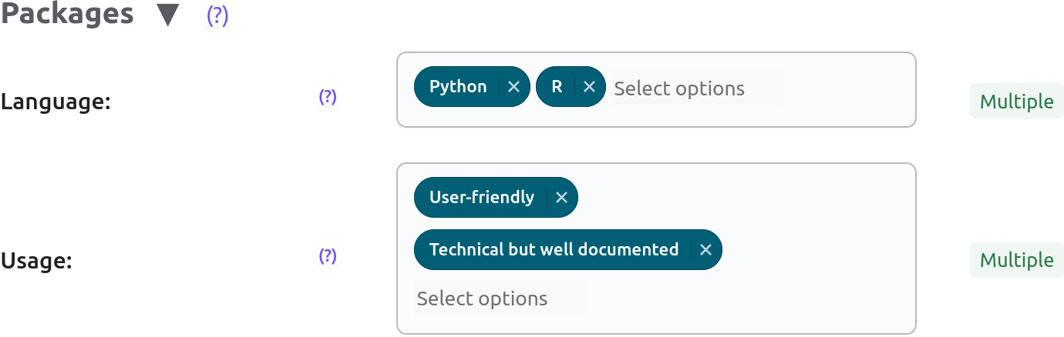This screenshot has width=1064, height=337.
Task: Remove the Python tag with its X
Action: pos(514,87)
